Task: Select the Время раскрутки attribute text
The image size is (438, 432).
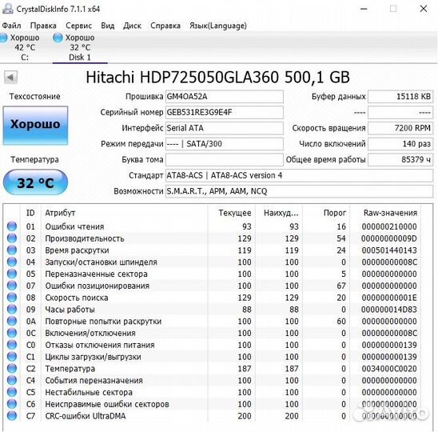Action: coord(77,250)
